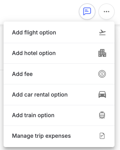Click the "hotel" word in the second row
Viewport: 120px width, 150px height.
coord(31,53)
